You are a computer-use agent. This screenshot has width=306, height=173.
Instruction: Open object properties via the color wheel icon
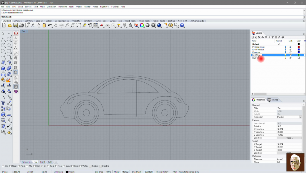142,25
